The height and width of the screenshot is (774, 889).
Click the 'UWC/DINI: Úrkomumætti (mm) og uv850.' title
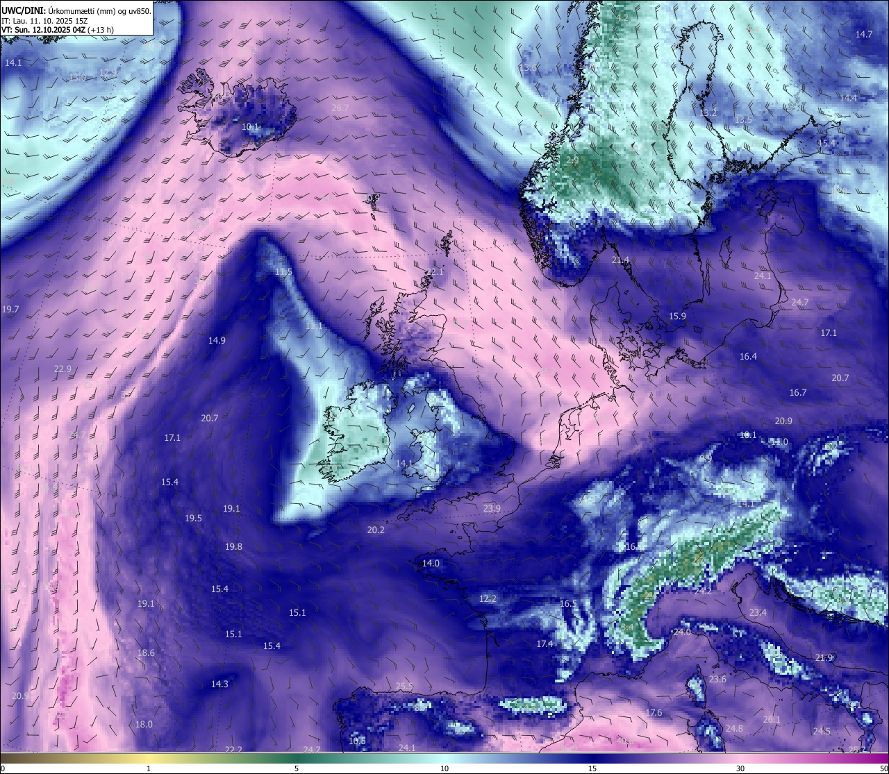(x=76, y=10)
